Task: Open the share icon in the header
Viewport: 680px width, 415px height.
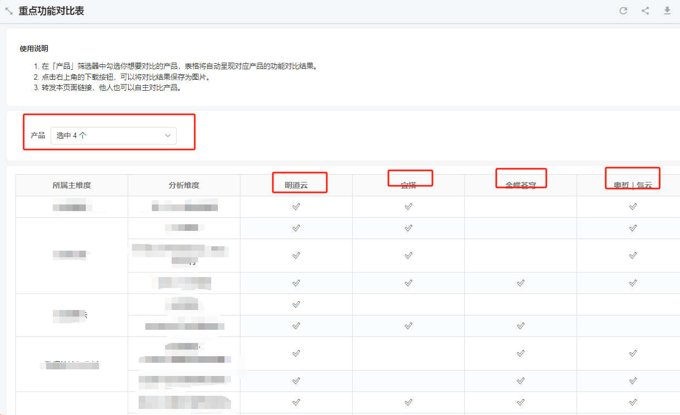Action: pyautogui.click(x=645, y=10)
